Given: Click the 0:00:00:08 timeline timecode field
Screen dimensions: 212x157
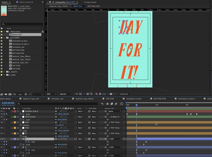Looking at the screenshot, I should pos(8,103).
